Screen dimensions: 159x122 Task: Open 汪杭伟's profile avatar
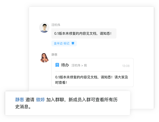44,27
